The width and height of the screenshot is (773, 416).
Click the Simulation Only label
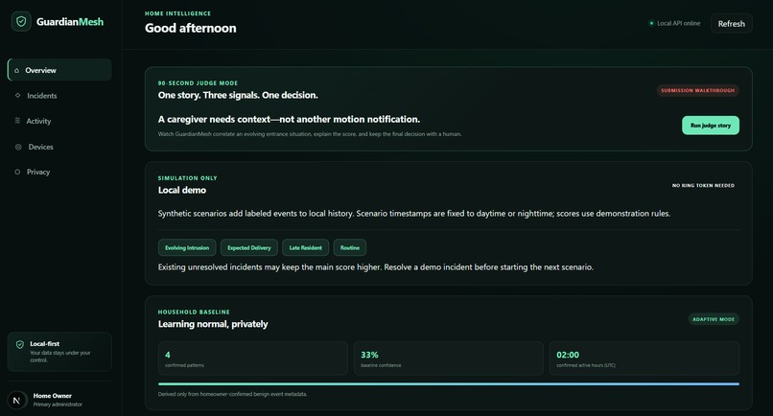(187, 178)
